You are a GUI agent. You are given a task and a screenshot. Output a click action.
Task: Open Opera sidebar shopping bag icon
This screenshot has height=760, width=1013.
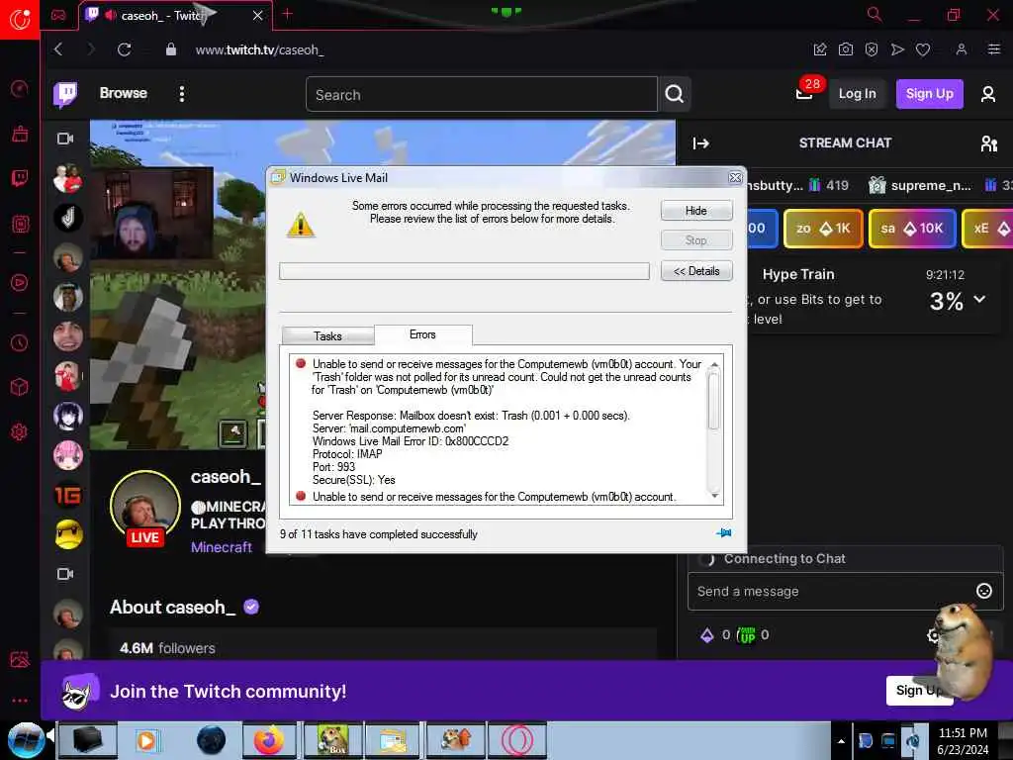(x=20, y=134)
